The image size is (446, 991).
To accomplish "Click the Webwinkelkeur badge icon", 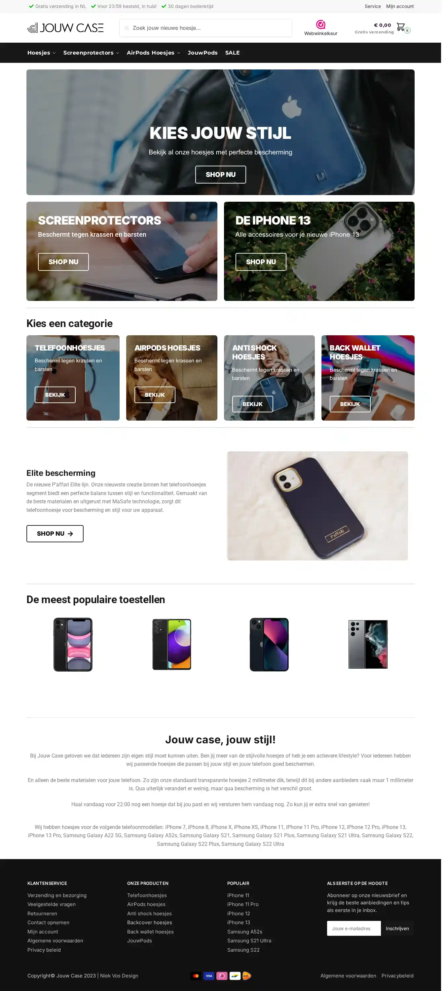I will pyautogui.click(x=321, y=24).
